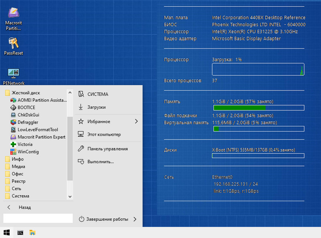Expand the Инфо folder
This screenshot has width=321, height=238.
[14, 159]
